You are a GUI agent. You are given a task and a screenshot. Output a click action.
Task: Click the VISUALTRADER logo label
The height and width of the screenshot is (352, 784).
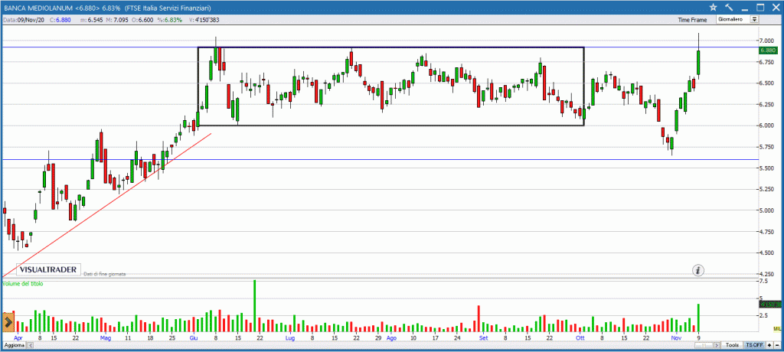(48, 269)
